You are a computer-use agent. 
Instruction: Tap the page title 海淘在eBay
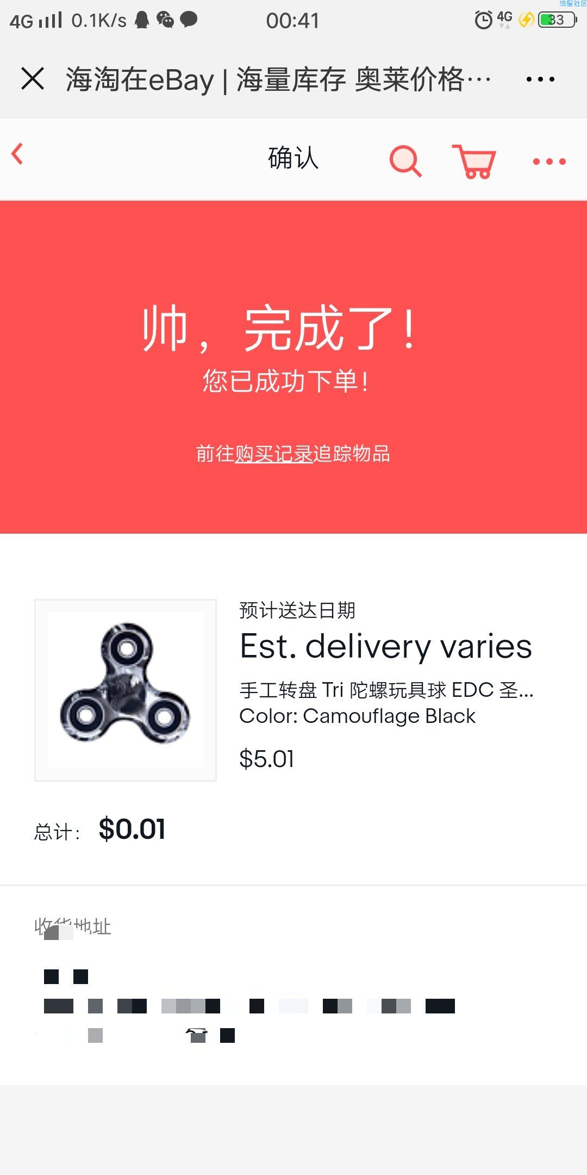140,79
